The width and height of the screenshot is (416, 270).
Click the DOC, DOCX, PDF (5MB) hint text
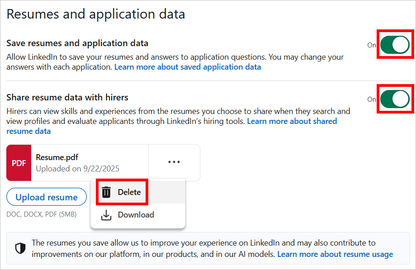coord(39,214)
